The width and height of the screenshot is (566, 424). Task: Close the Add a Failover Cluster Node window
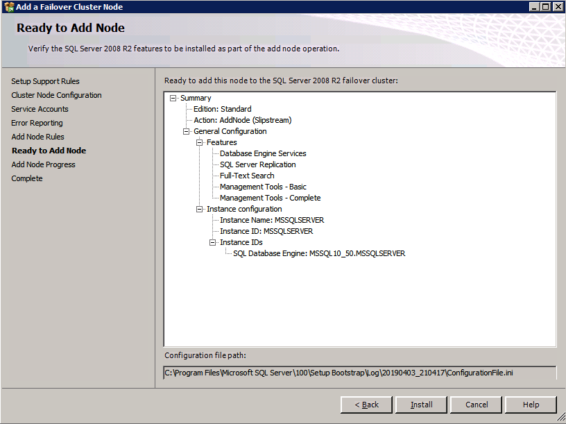pyautogui.click(x=558, y=7)
